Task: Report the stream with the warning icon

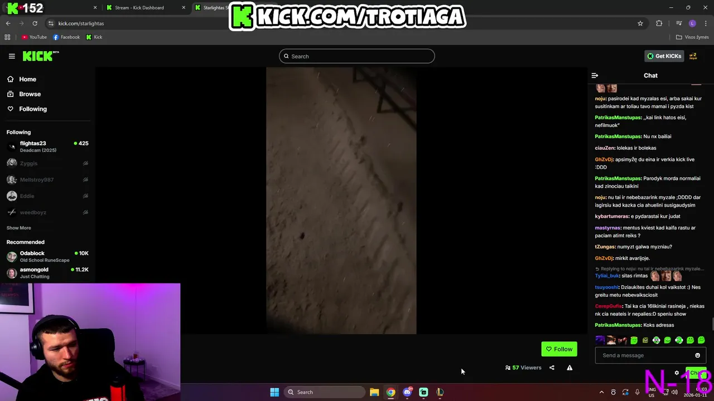Action: click(x=570, y=368)
